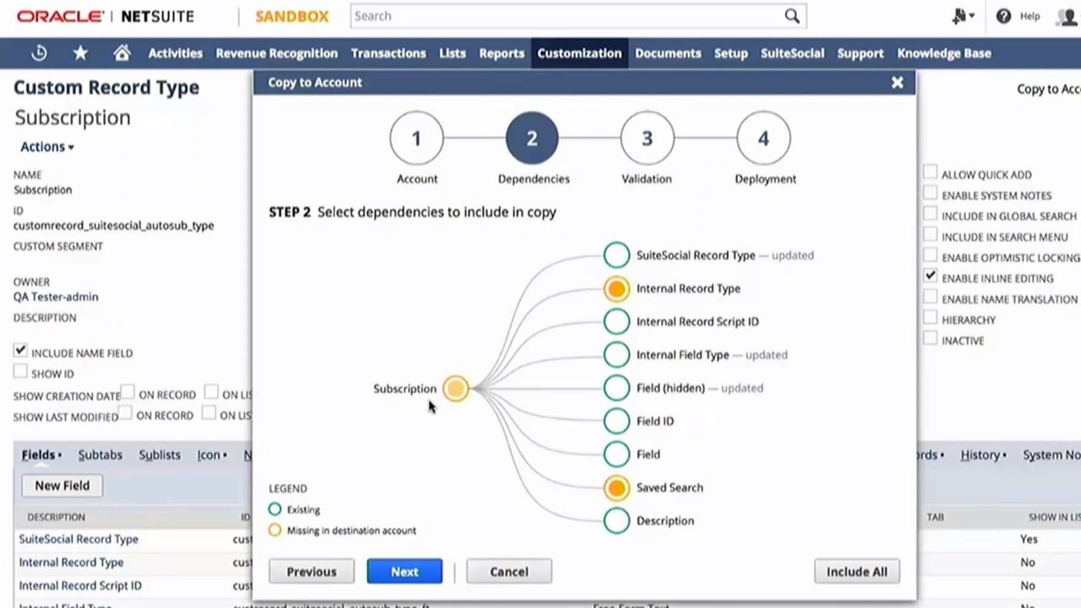Check the Show ID checkbox
Viewport: 1081px width, 608px height.
(20, 371)
